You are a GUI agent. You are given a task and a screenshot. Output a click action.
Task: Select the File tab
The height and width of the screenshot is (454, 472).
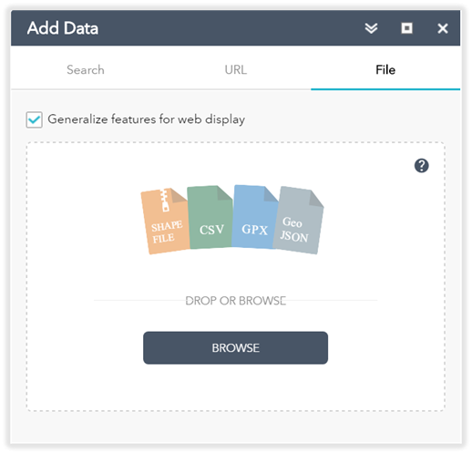pos(385,70)
